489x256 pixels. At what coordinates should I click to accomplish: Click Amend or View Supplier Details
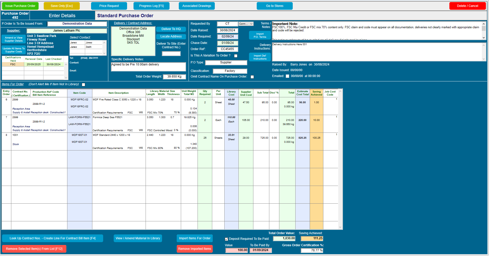13,39
